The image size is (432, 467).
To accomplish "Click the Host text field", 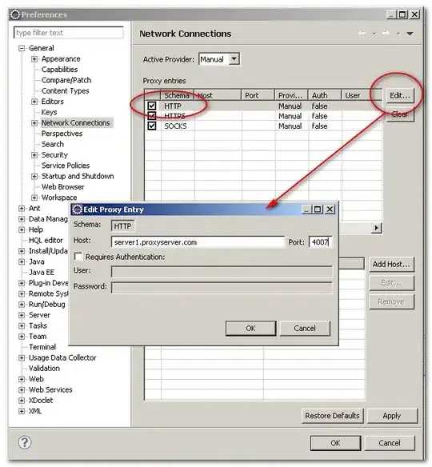I will pyautogui.click(x=198, y=242).
